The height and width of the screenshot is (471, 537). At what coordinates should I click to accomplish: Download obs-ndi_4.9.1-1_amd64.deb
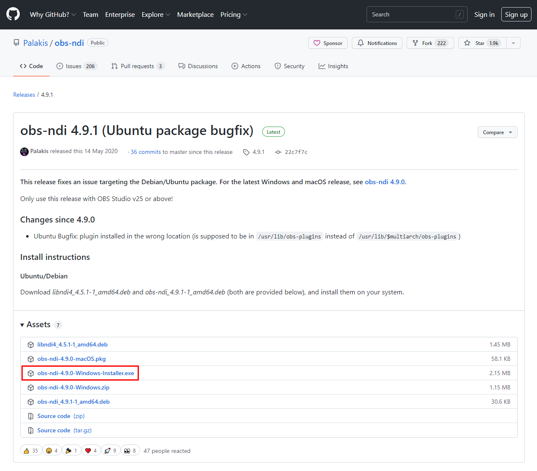pos(74,402)
